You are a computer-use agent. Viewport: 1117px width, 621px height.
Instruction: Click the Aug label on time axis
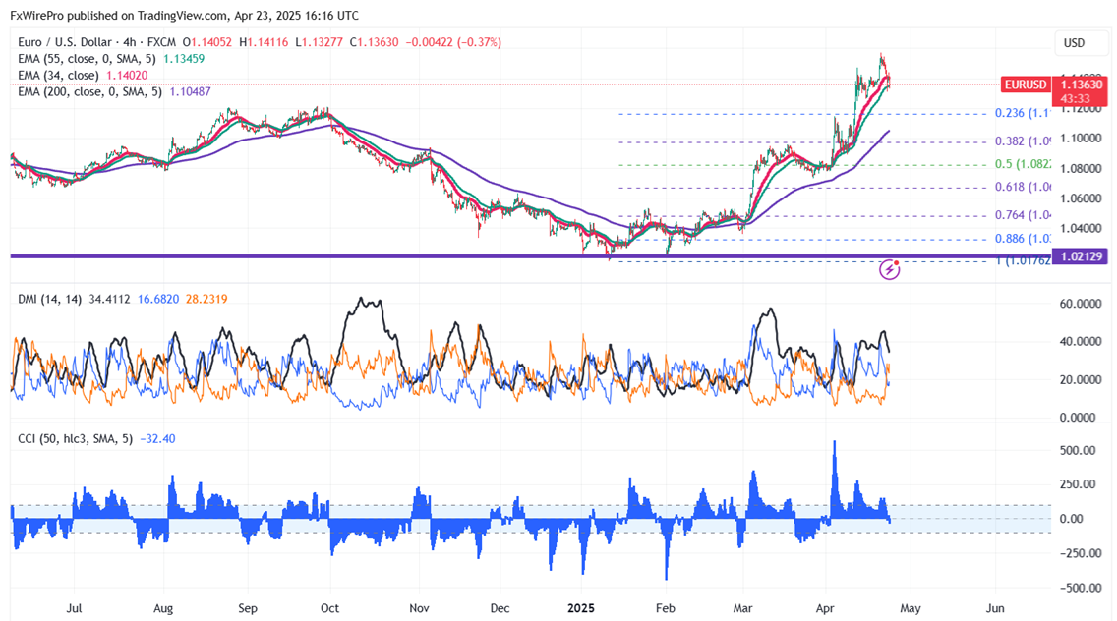pyautogui.click(x=163, y=609)
